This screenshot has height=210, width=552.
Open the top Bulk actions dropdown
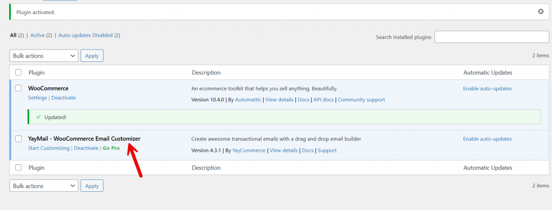[x=44, y=55]
